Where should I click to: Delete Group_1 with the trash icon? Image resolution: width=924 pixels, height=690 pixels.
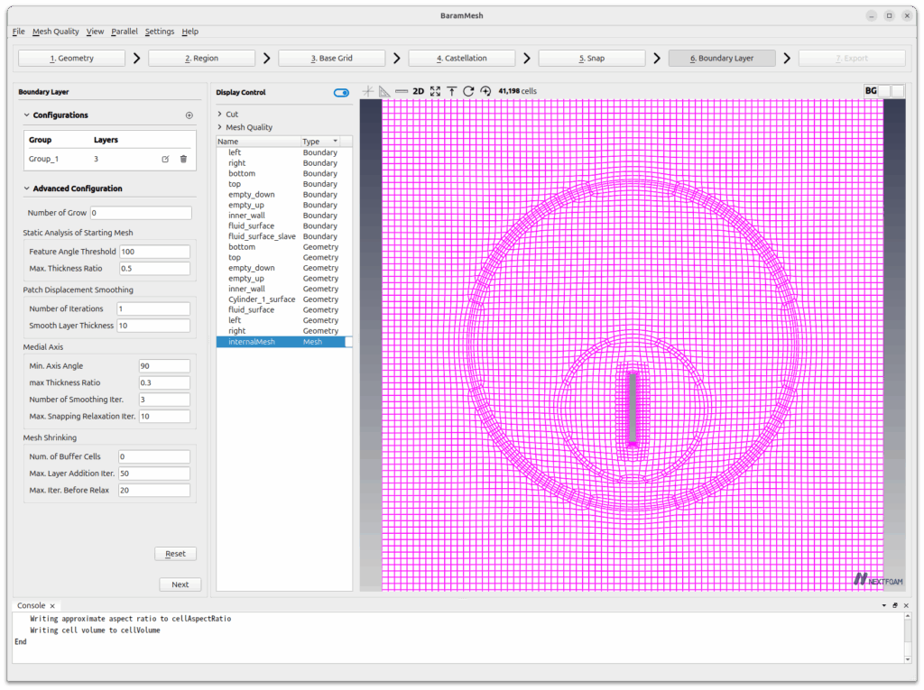click(x=183, y=159)
